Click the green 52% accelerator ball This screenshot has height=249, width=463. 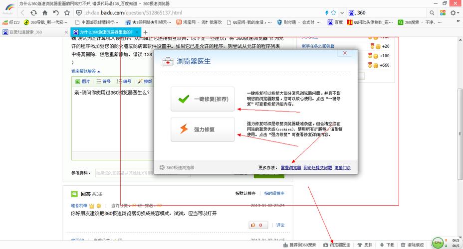438,243
